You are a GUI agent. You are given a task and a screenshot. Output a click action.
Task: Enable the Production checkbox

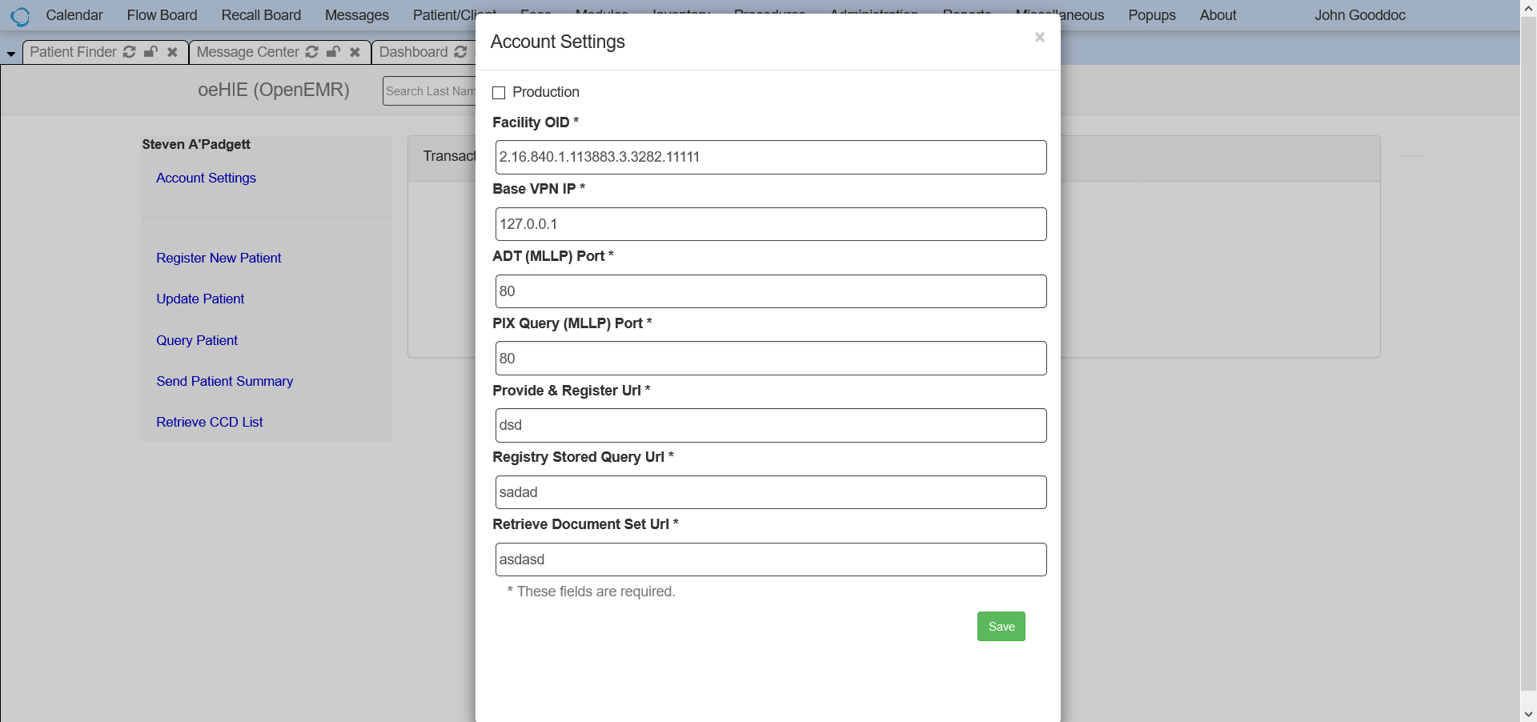click(499, 93)
